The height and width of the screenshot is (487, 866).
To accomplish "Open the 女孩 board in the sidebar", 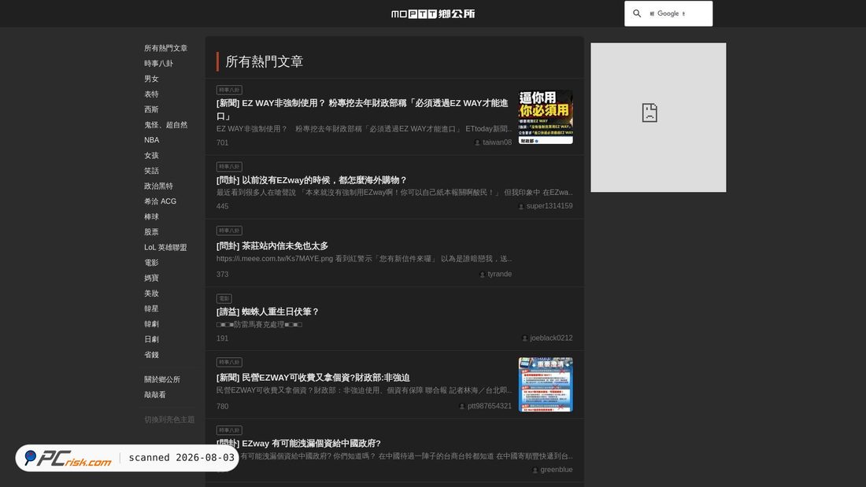I will point(151,156).
